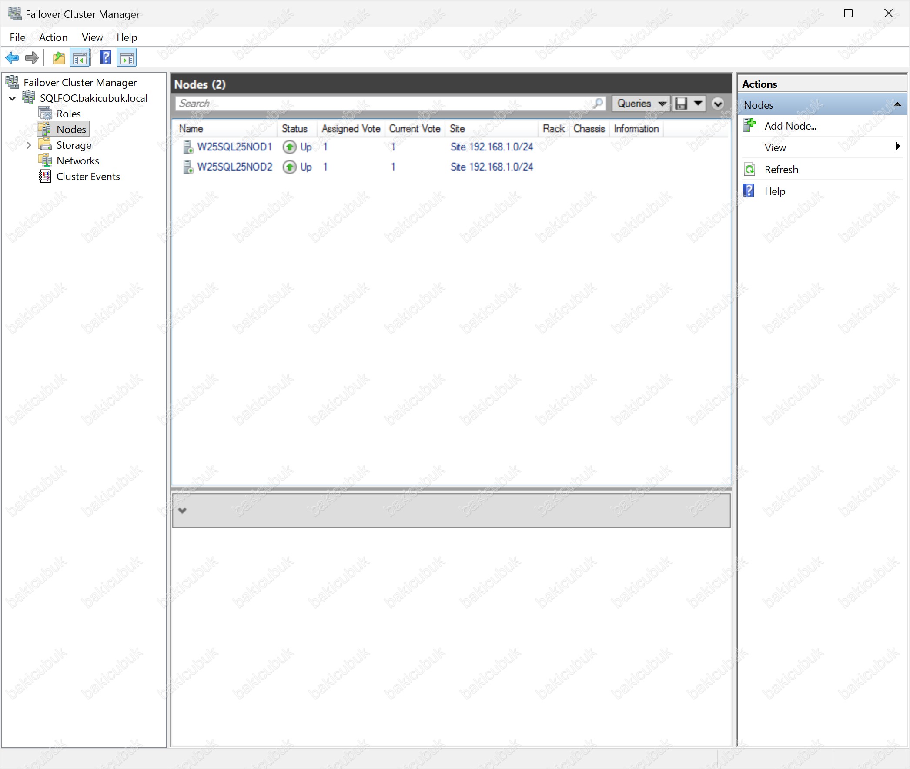Expand the details pane chevron

click(x=182, y=511)
